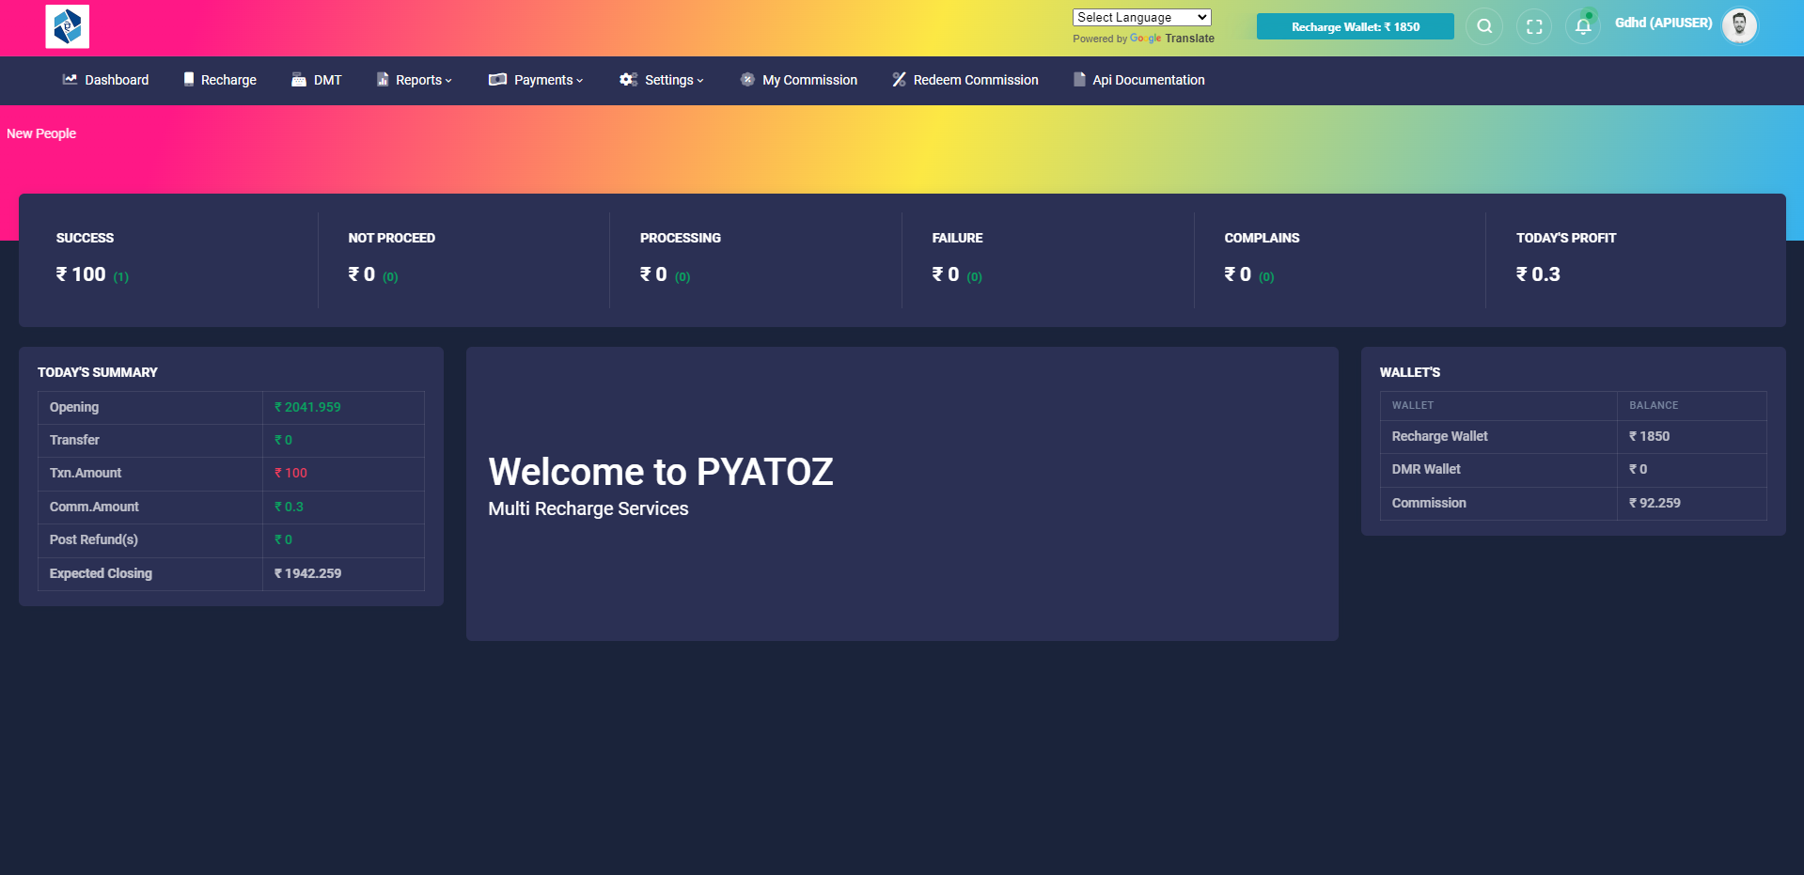1804x875 pixels.
Task: Click the Api Documentation file icon
Action: [x=1079, y=80]
